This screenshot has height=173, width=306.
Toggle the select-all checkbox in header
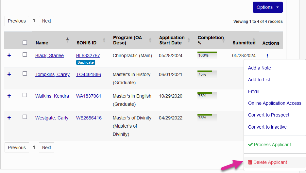[25, 43]
